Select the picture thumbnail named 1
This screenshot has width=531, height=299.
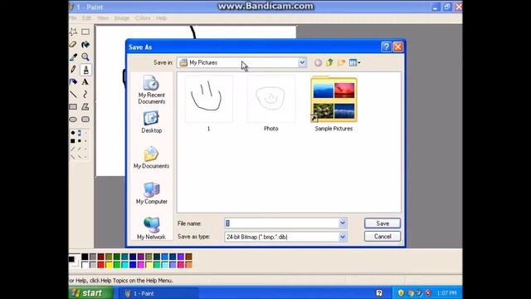(x=208, y=103)
